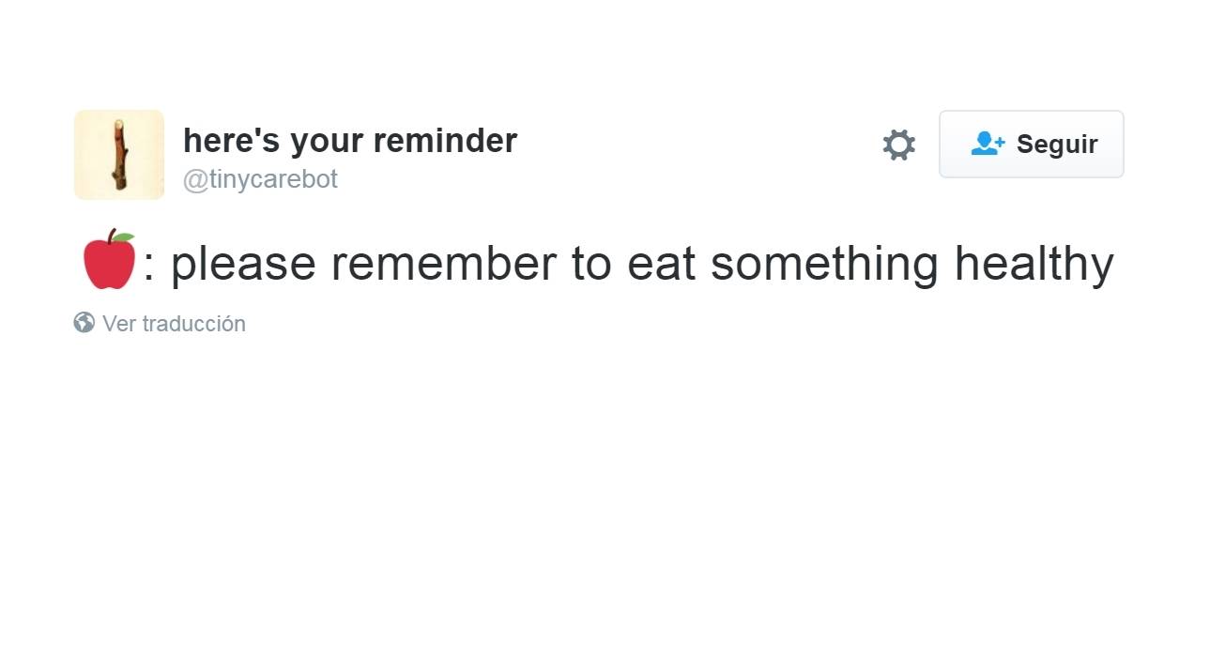Click the word "eat" in the tweet
This screenshot has height=657, width=1225.
tap(661, 264)
